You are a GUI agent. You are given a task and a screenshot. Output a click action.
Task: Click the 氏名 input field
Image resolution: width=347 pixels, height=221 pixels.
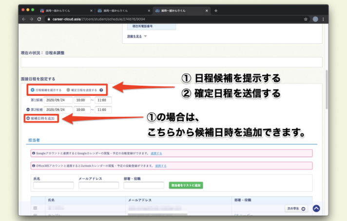tap(53, 185)
